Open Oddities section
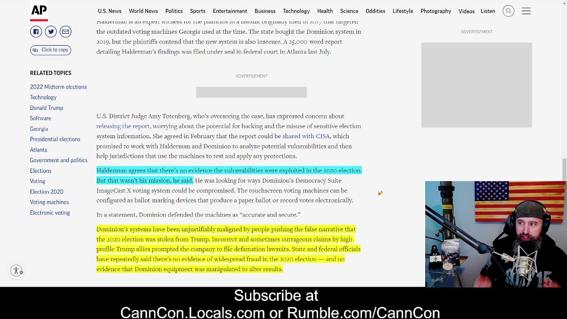This screenshot has width=567, height=319. click(375, 11)
